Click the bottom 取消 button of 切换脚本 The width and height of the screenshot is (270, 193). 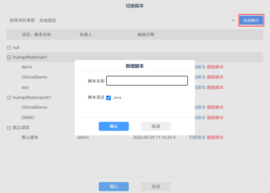click(x=156, y=187)
